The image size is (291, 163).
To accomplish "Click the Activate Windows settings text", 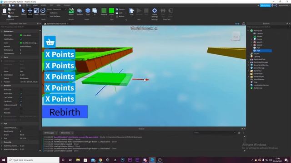I will (260, 148).
